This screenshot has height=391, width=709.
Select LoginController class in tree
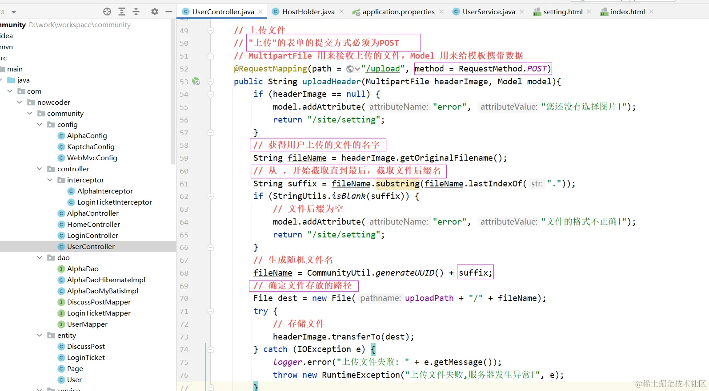pyautogui.click(x=92, y=235)
